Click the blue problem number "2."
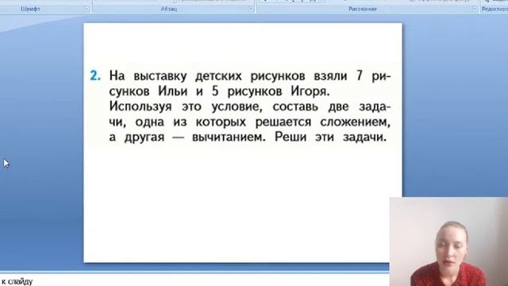The height and width of the screenshot is (286, 508). click(95, 76)
